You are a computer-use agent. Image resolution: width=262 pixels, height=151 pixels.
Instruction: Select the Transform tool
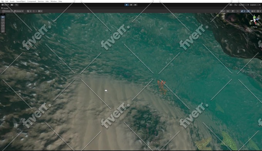pyautogui.click(x=3, y=31)
